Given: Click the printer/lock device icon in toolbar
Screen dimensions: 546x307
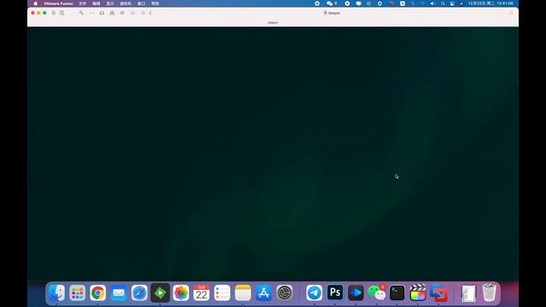Looking at the screenshot, I should pos(112,13).
